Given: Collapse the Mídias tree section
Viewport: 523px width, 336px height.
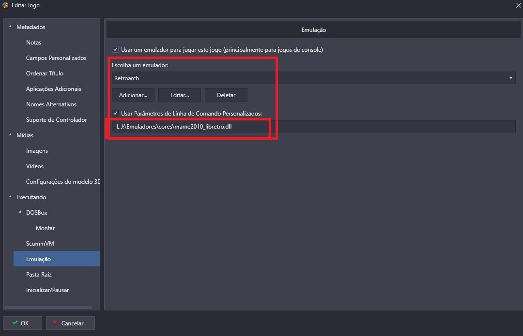Looking at the screenshot, I should click(10, 134).
